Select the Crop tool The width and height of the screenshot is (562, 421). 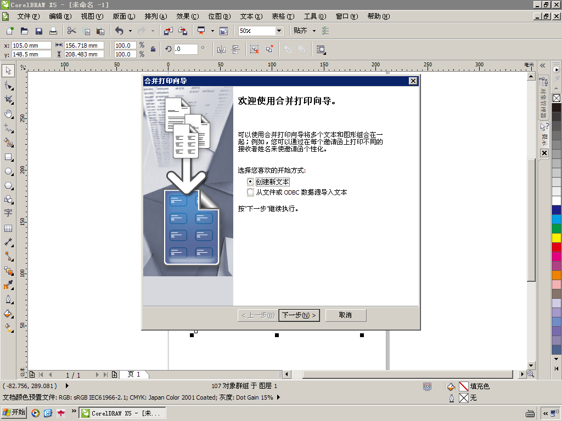point(8,100)
